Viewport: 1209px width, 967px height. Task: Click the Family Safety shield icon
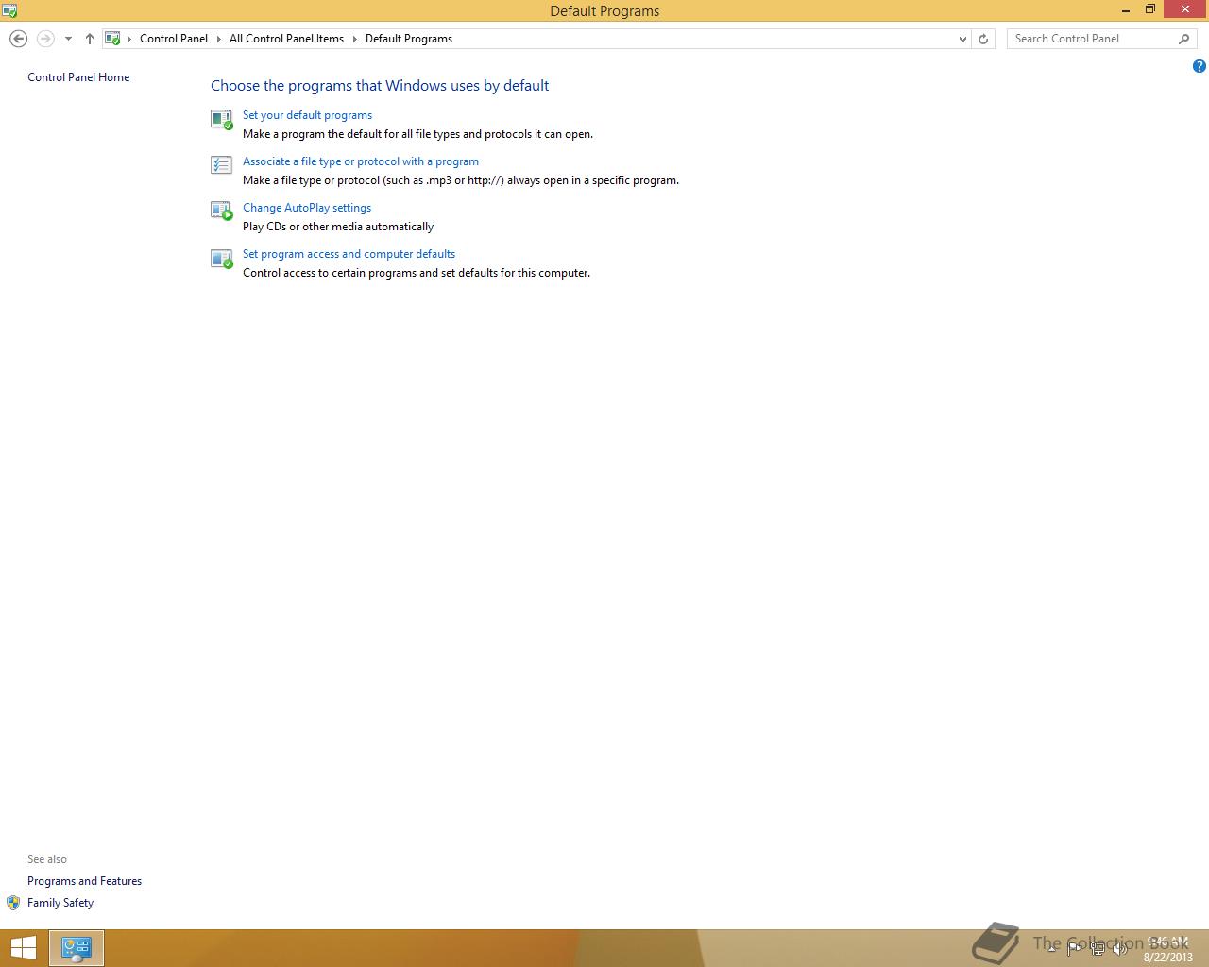tap(13, 903)
